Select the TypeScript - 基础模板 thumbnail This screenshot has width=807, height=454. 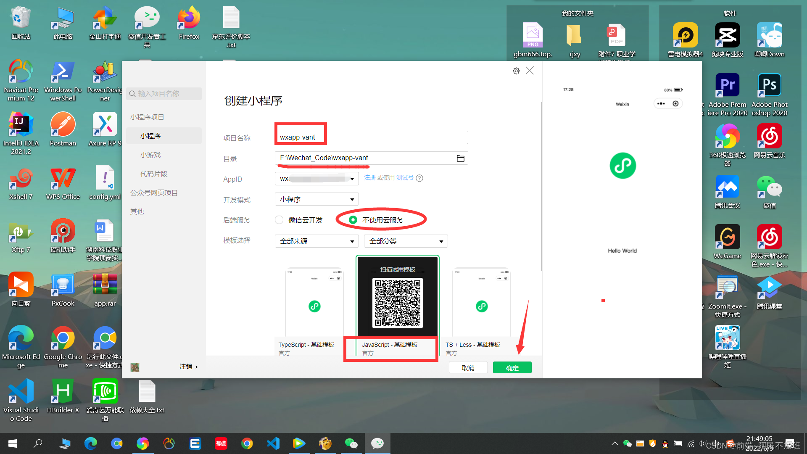point(314,302)
